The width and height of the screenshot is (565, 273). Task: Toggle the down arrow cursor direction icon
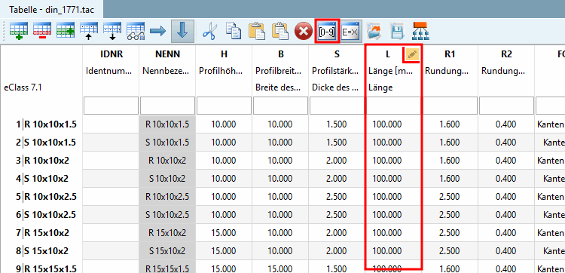[183, 32]
